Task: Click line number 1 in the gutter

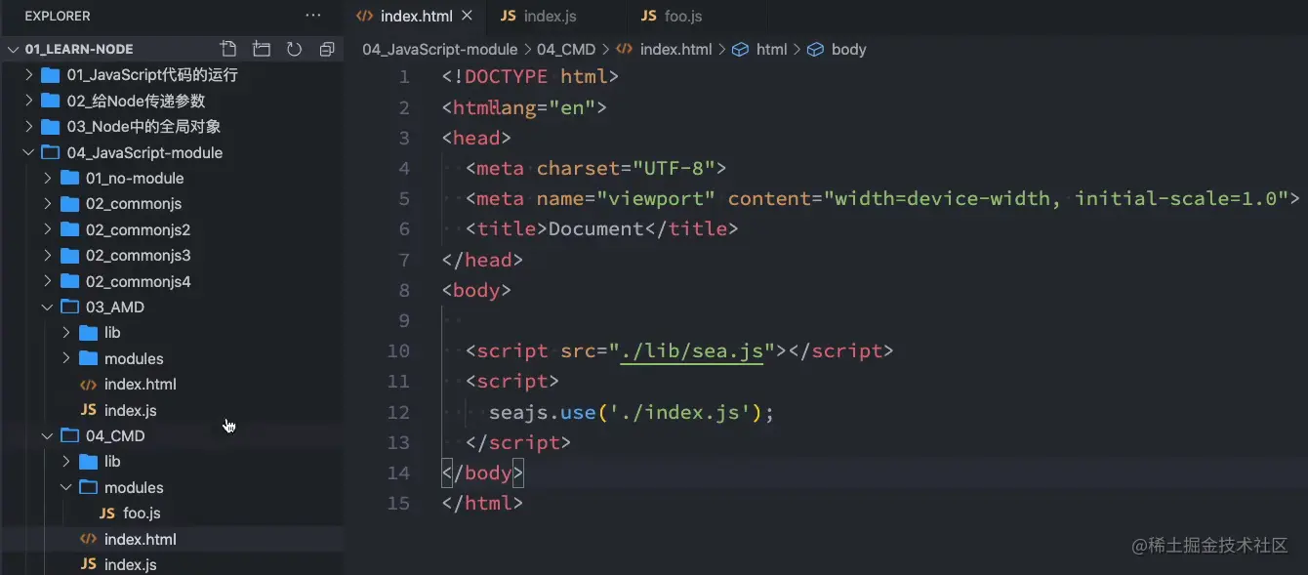Action: pos(404,76)
